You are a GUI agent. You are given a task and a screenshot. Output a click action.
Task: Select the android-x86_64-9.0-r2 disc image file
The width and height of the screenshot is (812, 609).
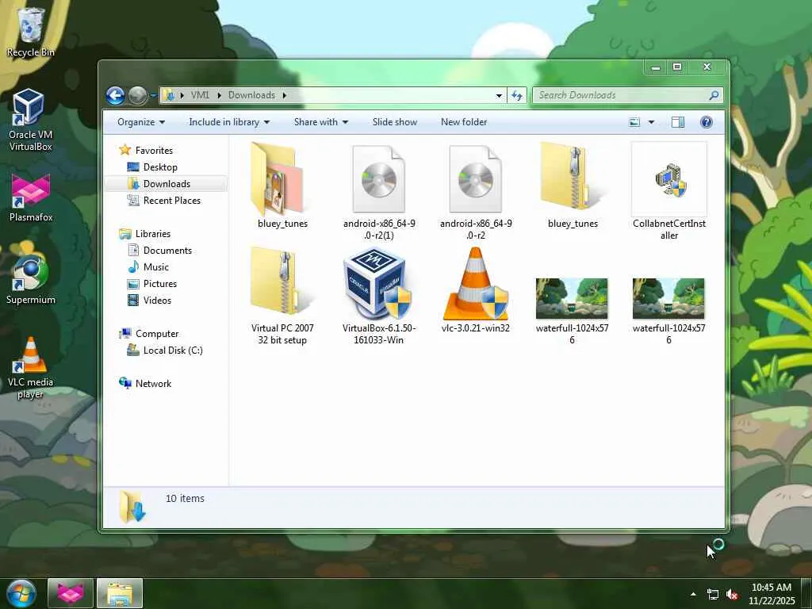click(x=476, y=192)
